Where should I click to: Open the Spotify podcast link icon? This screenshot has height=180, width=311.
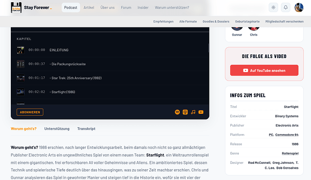click(177, 112)
